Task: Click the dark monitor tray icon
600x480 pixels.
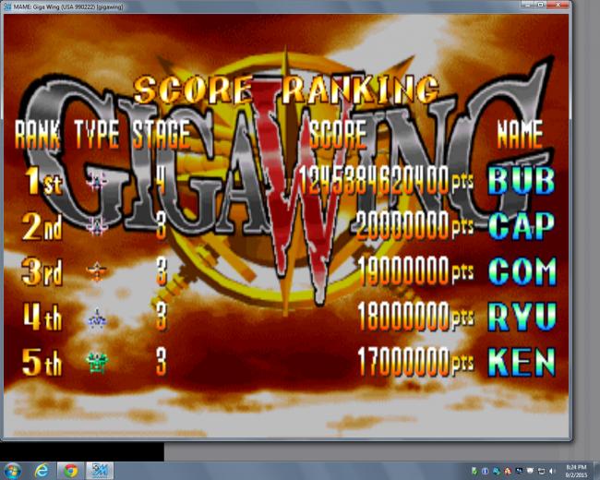Action: tap(520, 471)
